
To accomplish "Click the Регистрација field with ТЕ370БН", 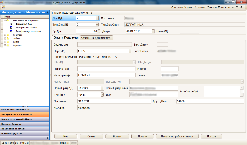I will point(107,75).
